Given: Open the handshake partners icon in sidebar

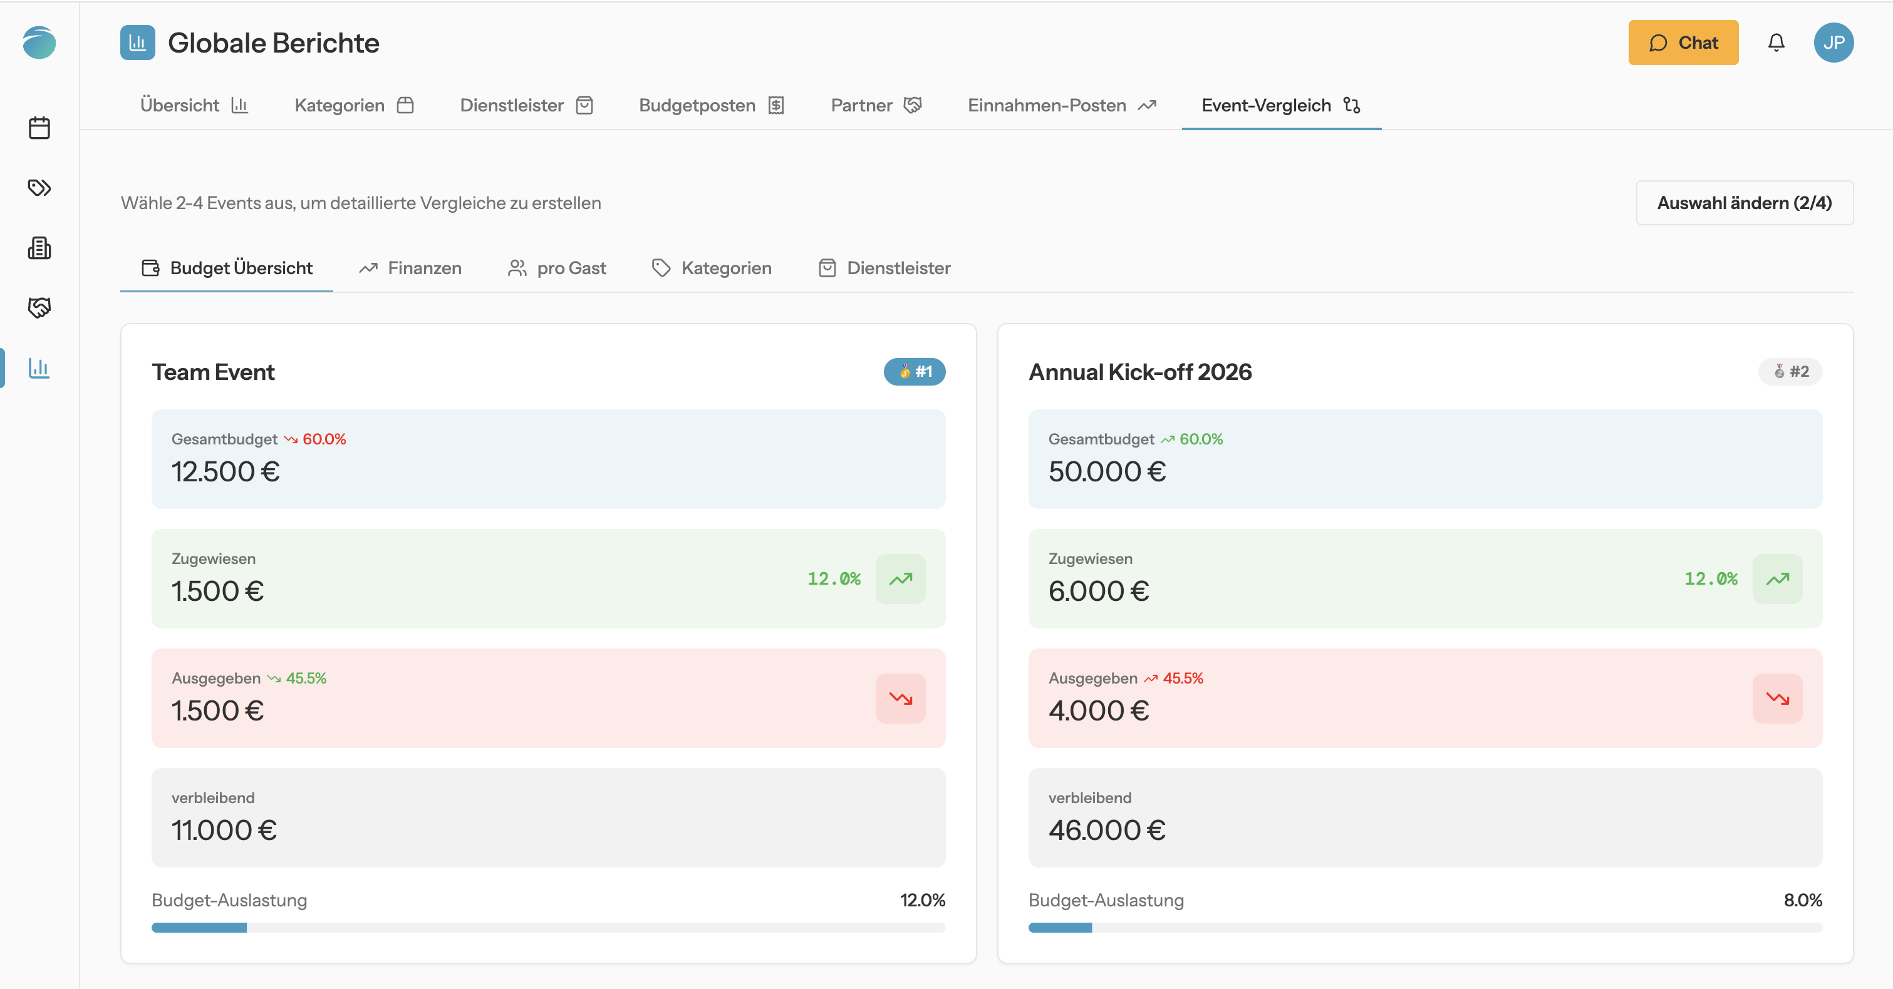Looking at the screenshot, I should [39, 307].
